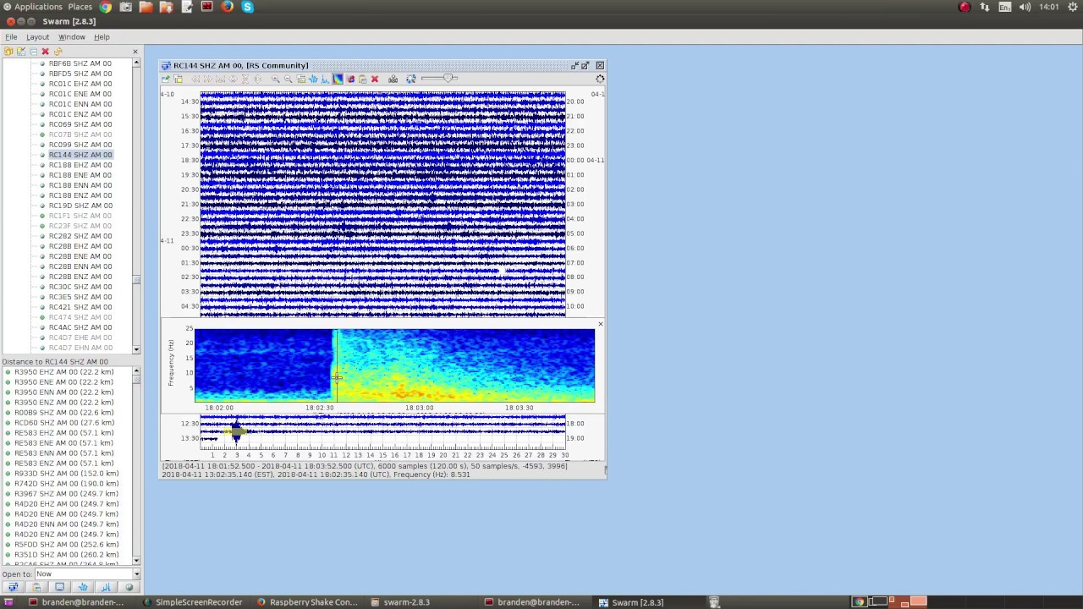This screenshot has height=609, width=1083.
Task: Open the Window menu
Action: point(71,37)
